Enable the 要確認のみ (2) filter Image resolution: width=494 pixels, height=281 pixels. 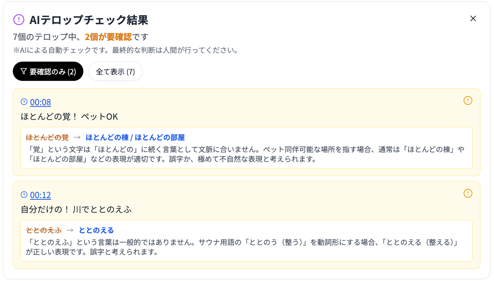(x=48, y=71)
